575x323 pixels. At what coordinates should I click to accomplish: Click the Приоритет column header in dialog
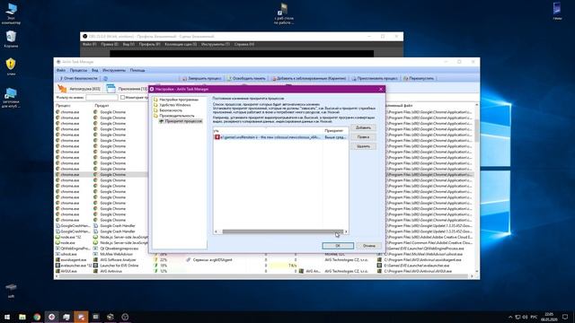pyautogui.click(x=335, y=131)
